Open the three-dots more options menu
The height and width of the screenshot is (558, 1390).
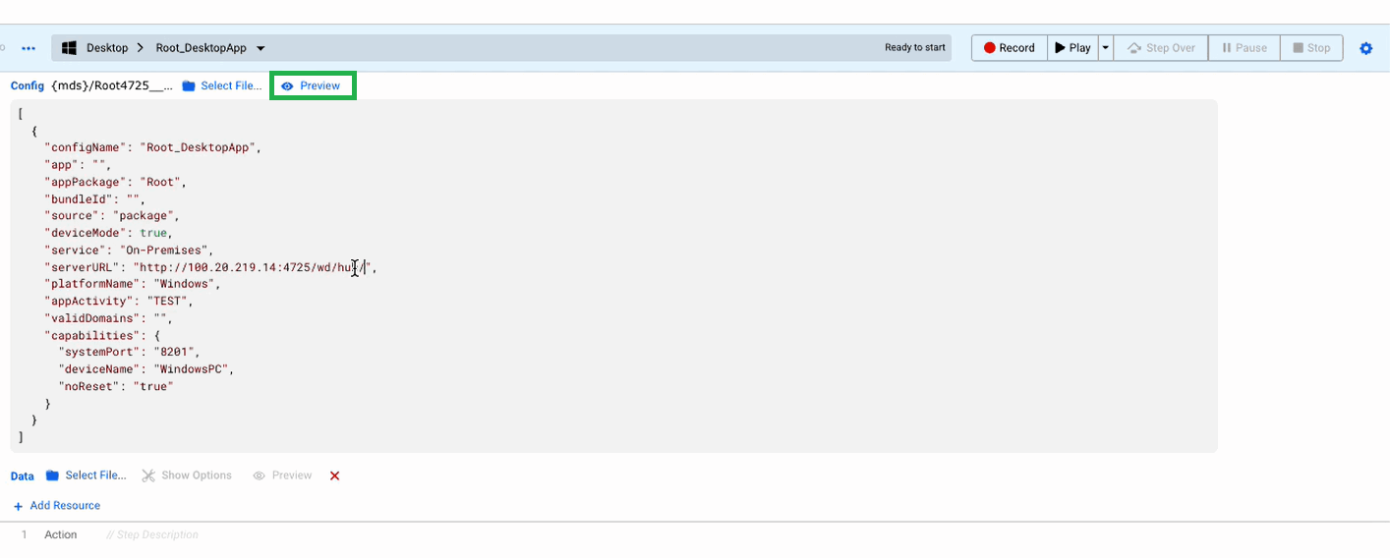29,48
